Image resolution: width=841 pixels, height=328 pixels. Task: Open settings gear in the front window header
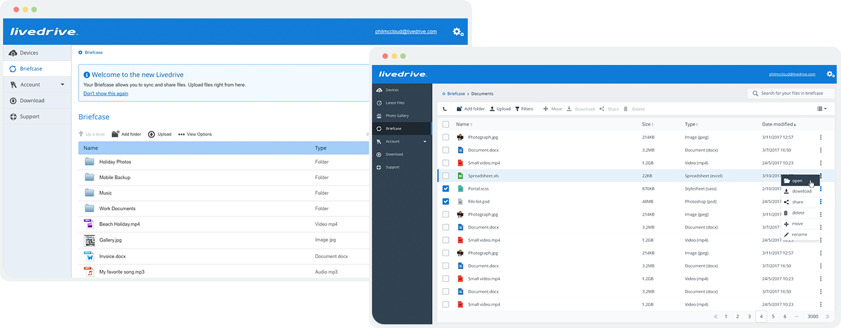click(830, 74)
